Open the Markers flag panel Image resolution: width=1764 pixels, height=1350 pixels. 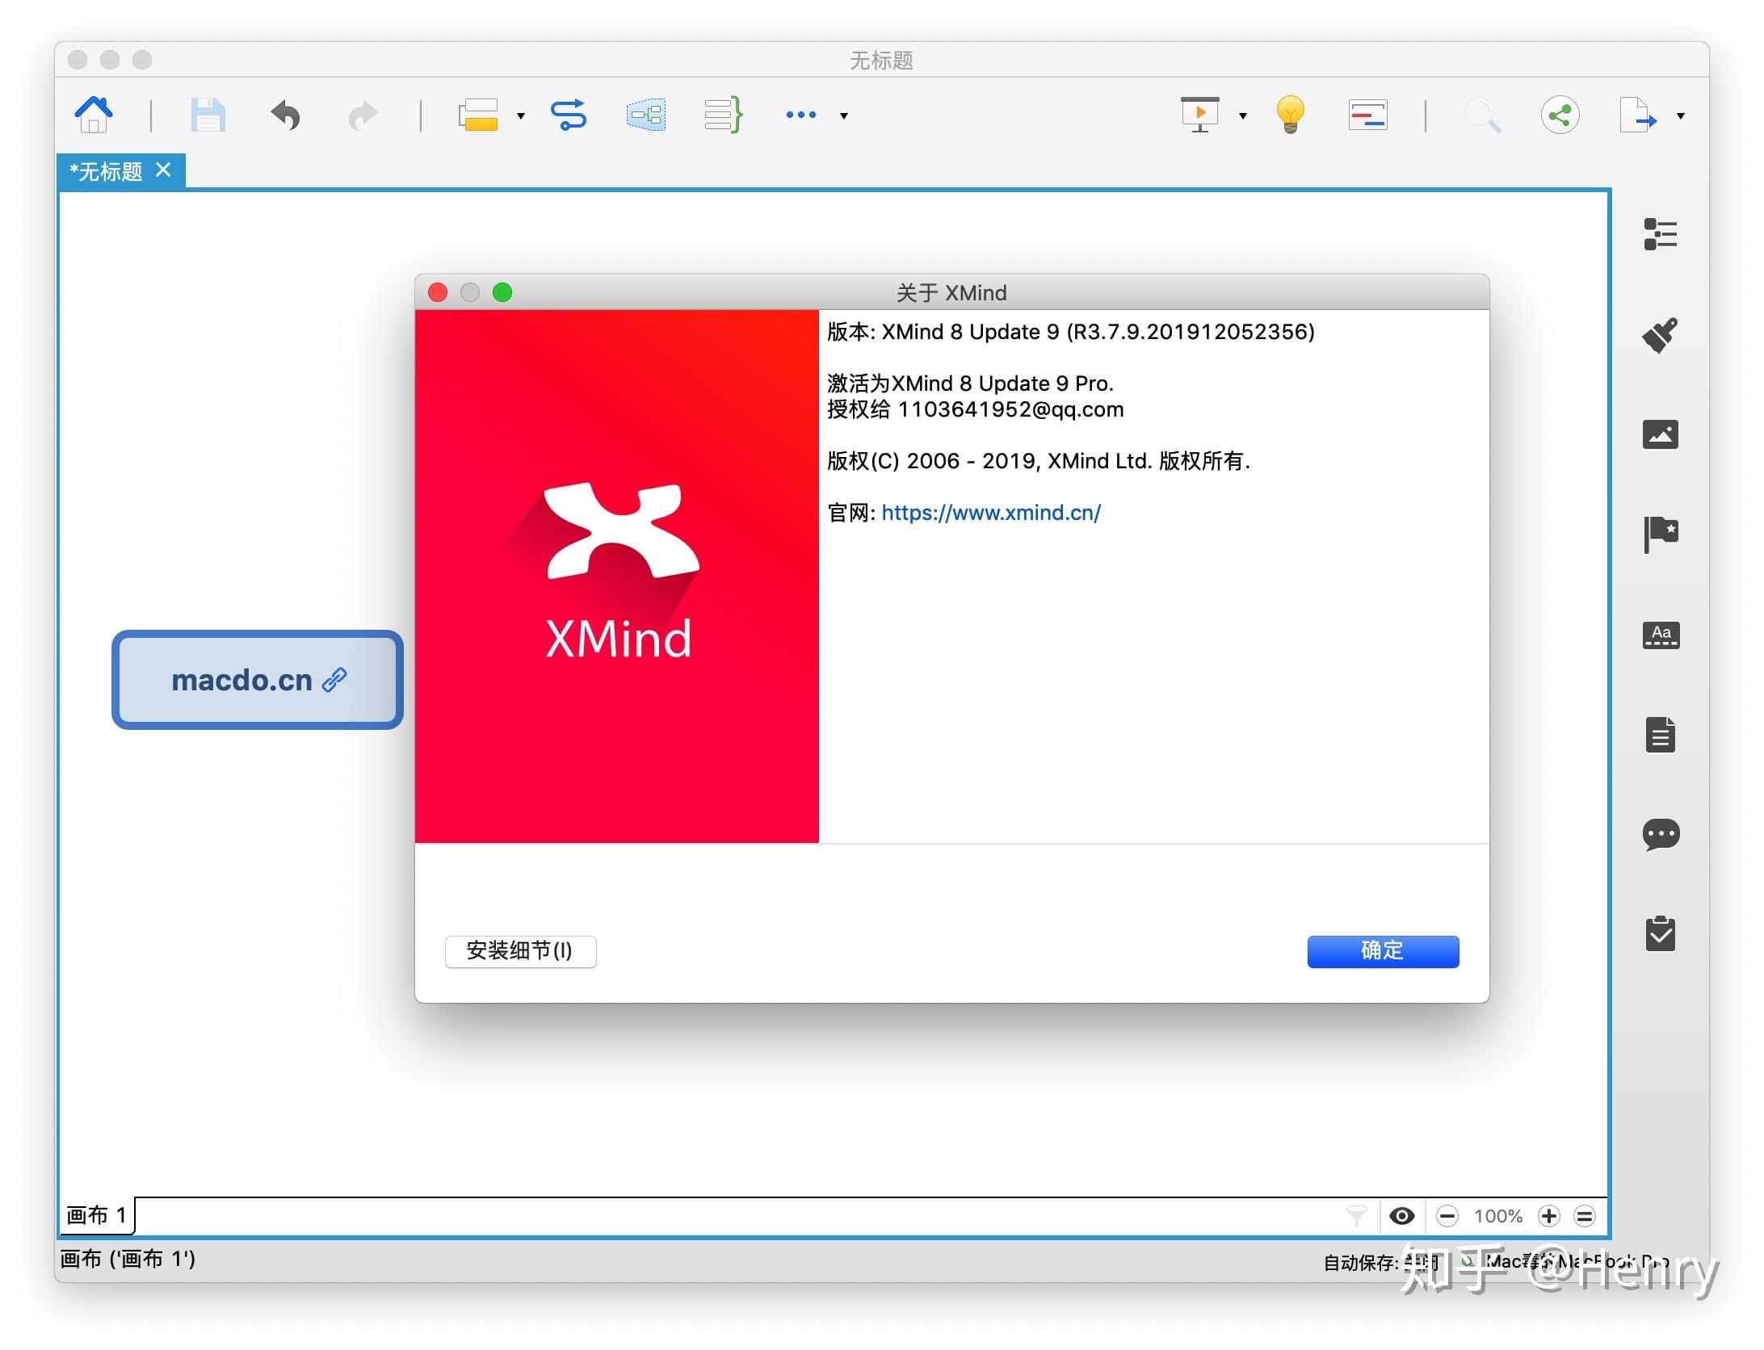coord(1661,535)
